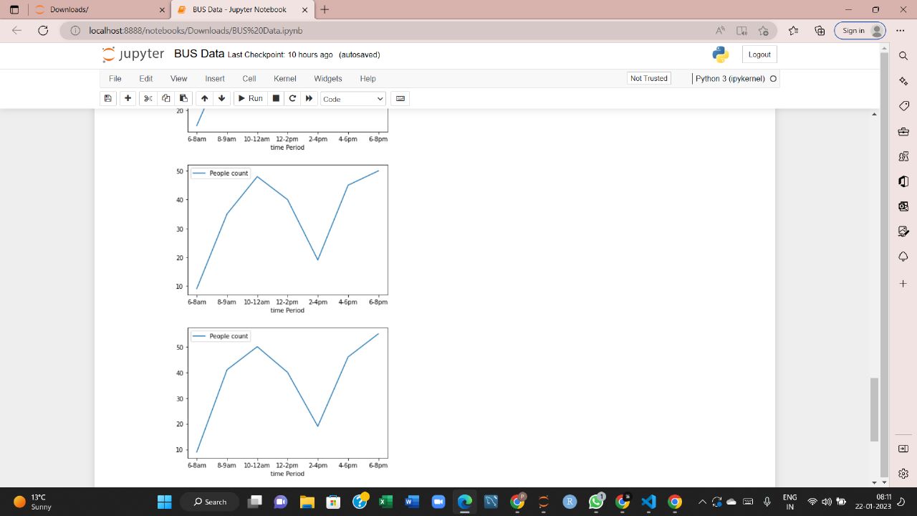917x516 pixels.
Task: Click the taskbar Search box
Action: point(209,502)
